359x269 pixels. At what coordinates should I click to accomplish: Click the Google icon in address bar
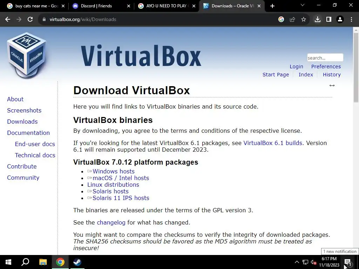pos(281,20)
